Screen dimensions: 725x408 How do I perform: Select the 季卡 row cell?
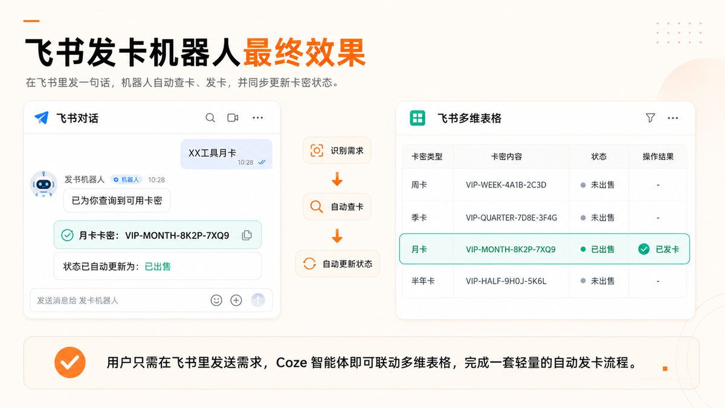tap(419, 218)
